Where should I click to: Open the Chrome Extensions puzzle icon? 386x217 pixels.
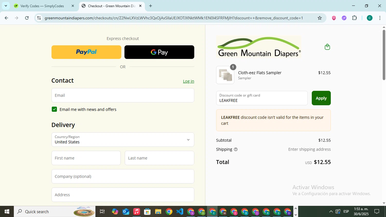click(x=354, y=18)
